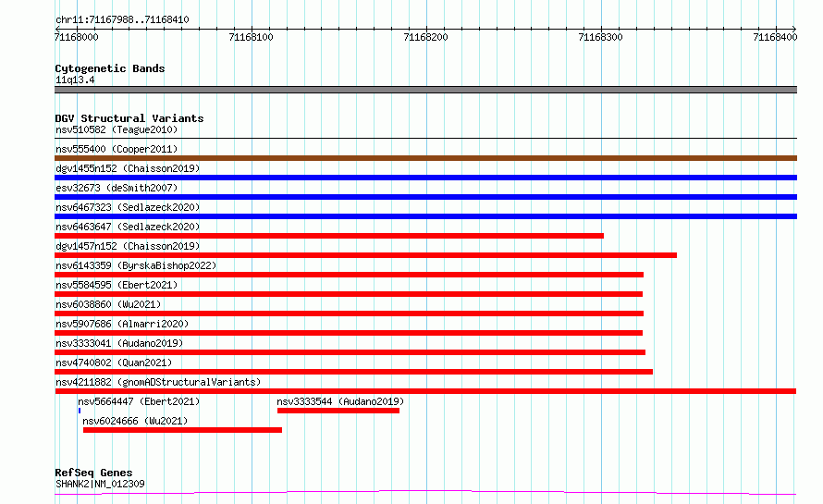823x504 pixels.
Task: Select variant label nsv6463647 (Sedlazeck2020)
Action: coord(128,227)
